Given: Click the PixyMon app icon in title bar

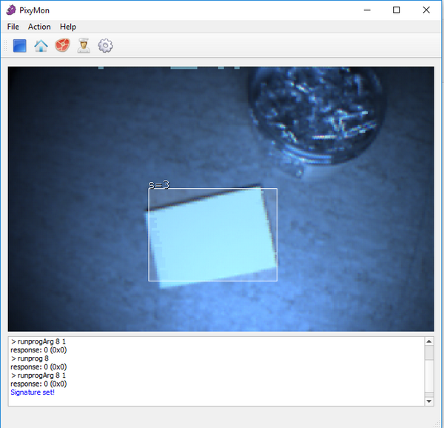Looking at the screenshot, I should coord(11,10).
